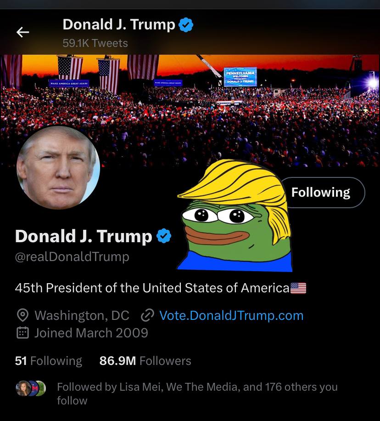View the 86.9M Followers list
Screen dimensions: 380x421
(145, 361)
